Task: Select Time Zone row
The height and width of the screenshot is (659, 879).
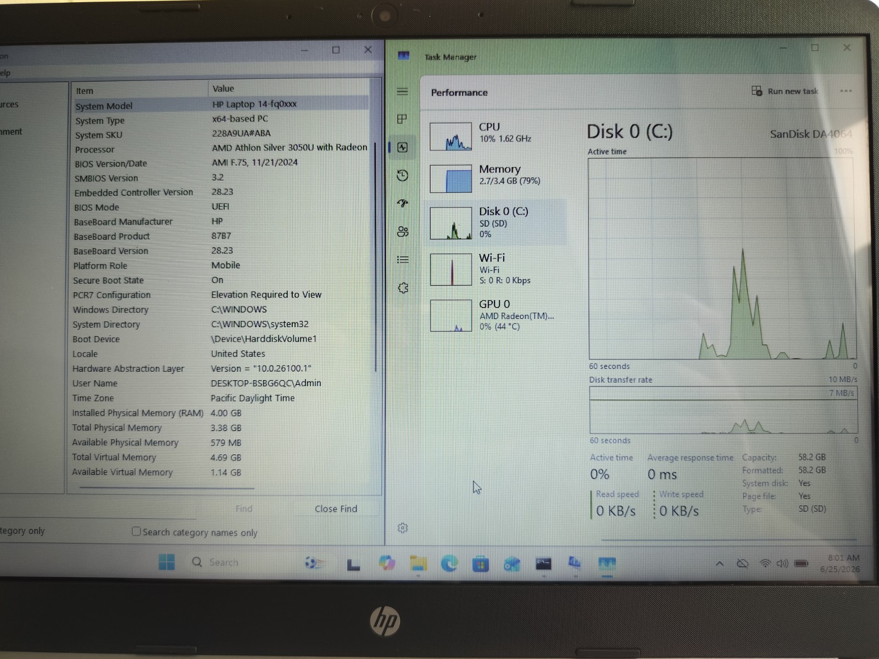Action: pyautogui.click(x=221, y=398)
